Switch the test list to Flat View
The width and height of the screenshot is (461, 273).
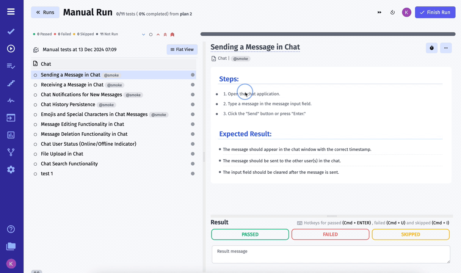[182, 50]
